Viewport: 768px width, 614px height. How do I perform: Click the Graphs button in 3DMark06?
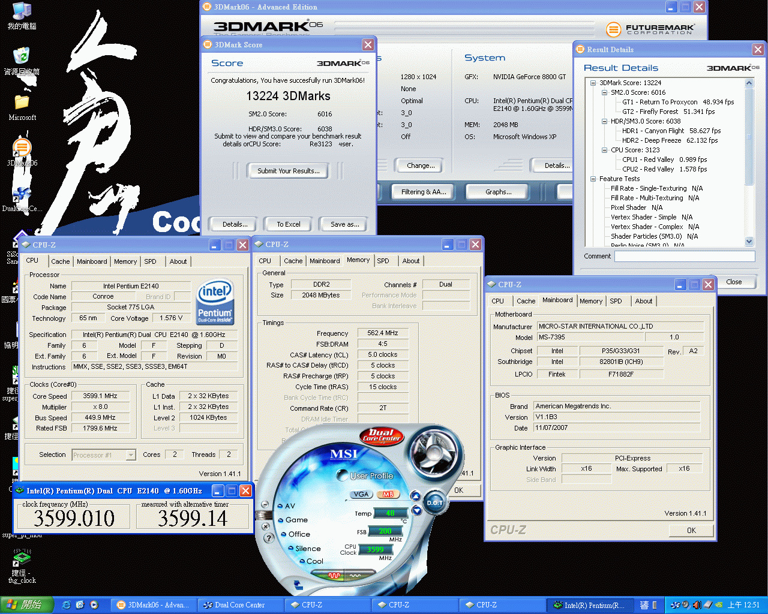499,192
